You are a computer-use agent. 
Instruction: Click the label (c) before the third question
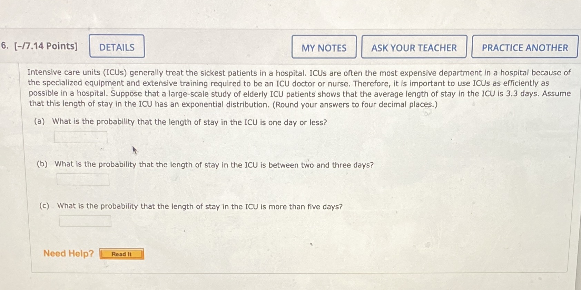pos(44,206)
